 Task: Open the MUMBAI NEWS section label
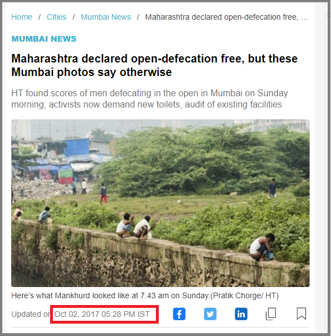tap(44, 39)
